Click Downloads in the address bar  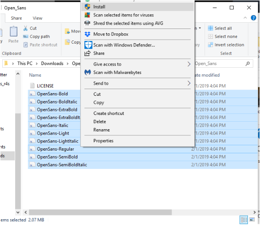[52, 63]
